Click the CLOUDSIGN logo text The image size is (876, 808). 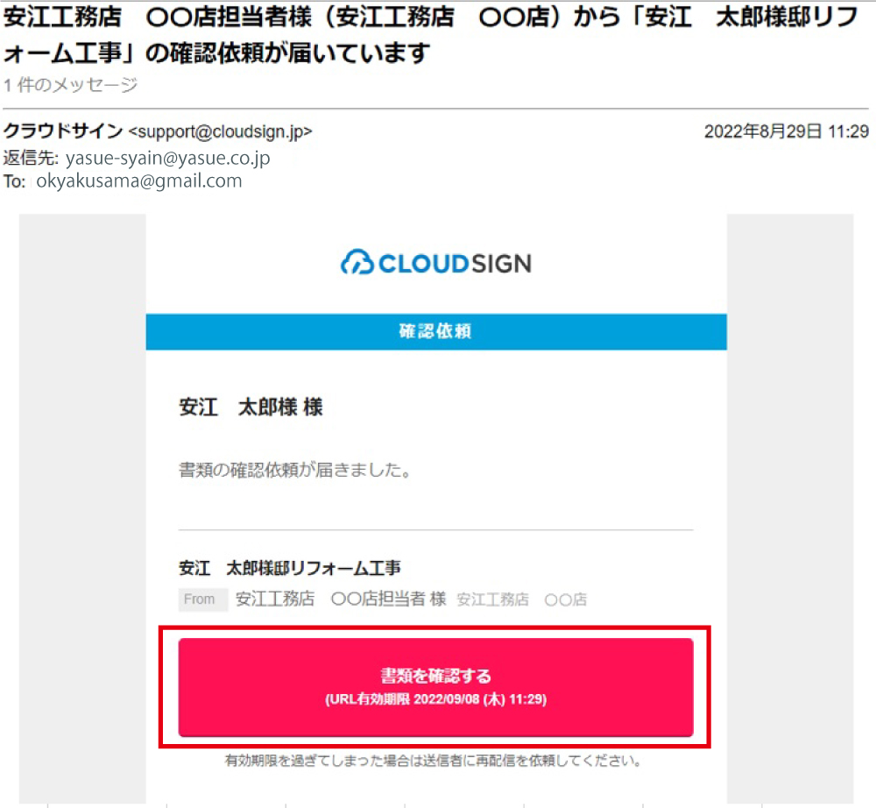pyautogui.click(x=455, y=264)
